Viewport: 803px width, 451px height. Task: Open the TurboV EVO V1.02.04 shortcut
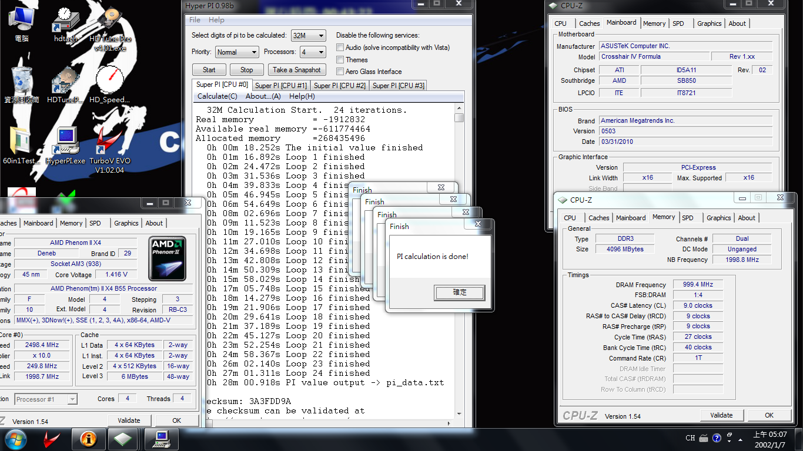[110, 150]
